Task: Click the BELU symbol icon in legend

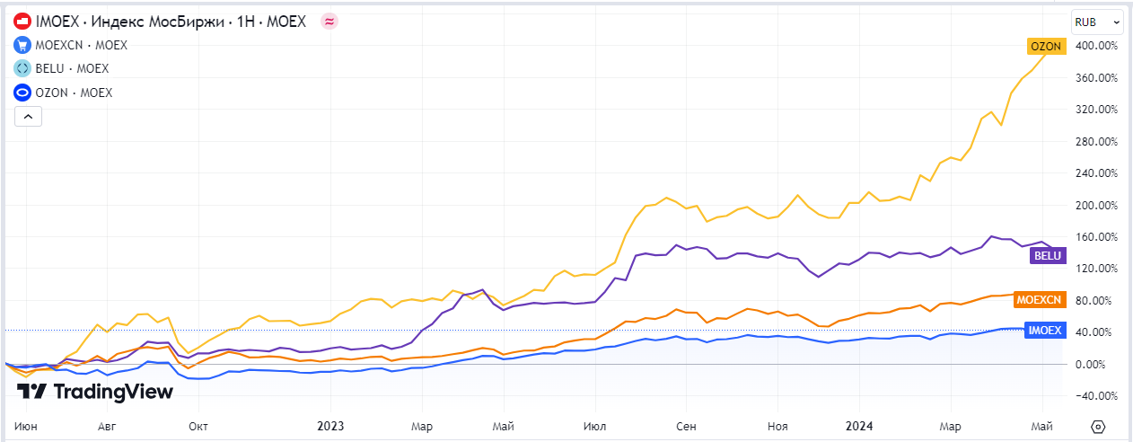Action: click(x=22, y=68)
